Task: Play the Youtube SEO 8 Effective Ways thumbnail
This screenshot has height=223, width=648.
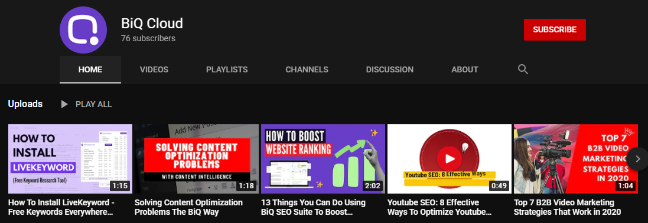Action: [x=450, y=159]
